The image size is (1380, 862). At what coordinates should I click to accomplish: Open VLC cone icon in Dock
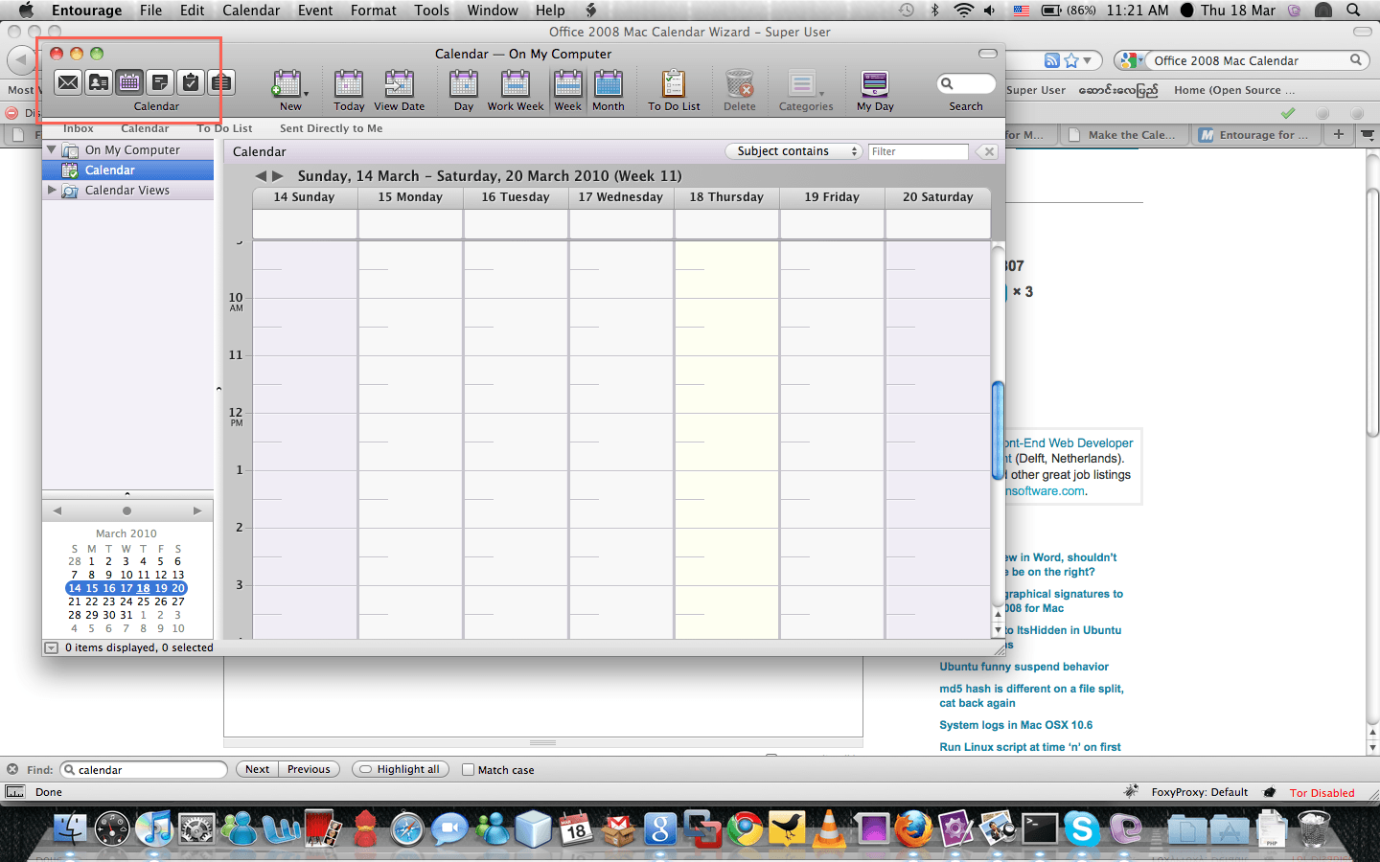[830, 828]
